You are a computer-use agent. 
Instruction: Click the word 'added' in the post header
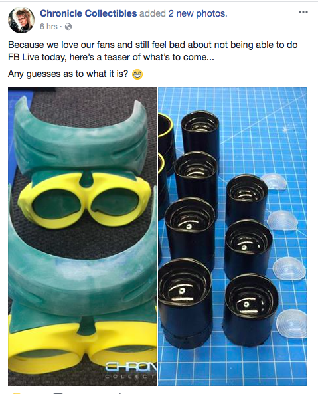pyautogui.click(x=153, y=13)
